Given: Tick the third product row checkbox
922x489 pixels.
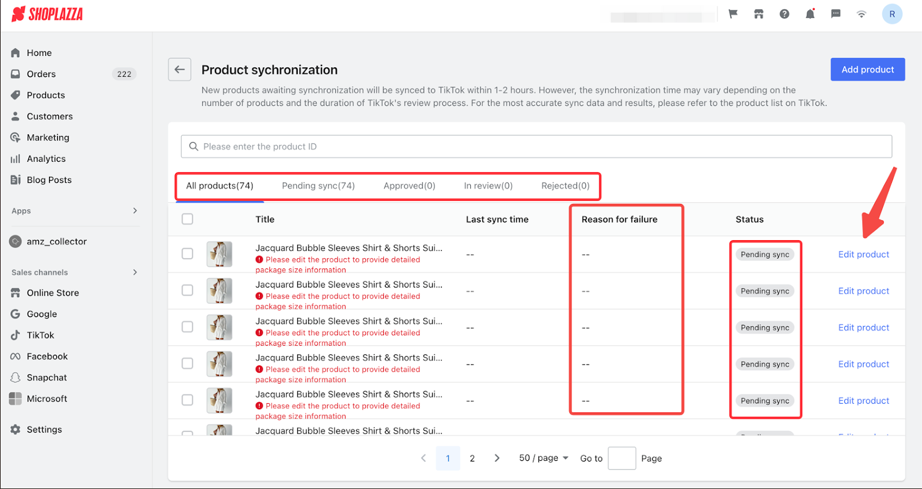Looking at the screenshot, I should pyautogui.click(x=187, y=327).
